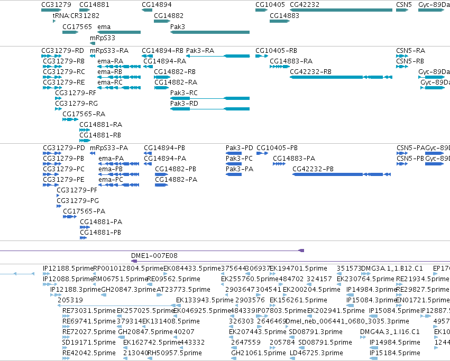The image size is (450, 361).
Task: Click transcript CG17565-RA
Action: point(84,114)
